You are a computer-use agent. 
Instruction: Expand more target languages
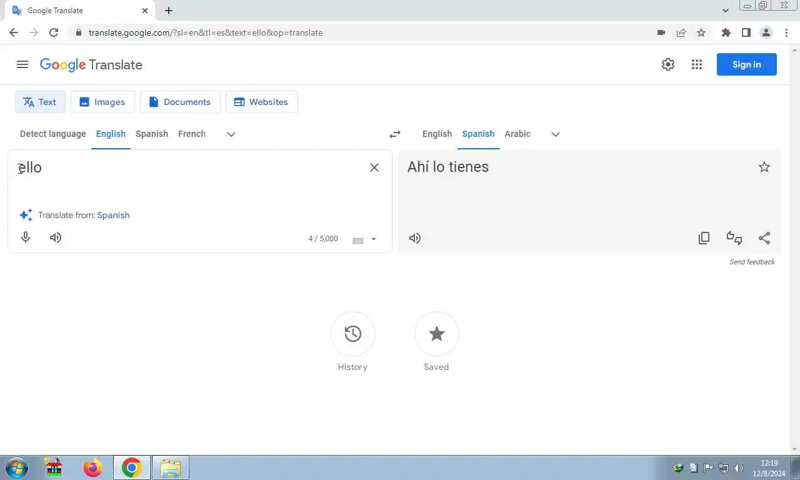[556, 134]
